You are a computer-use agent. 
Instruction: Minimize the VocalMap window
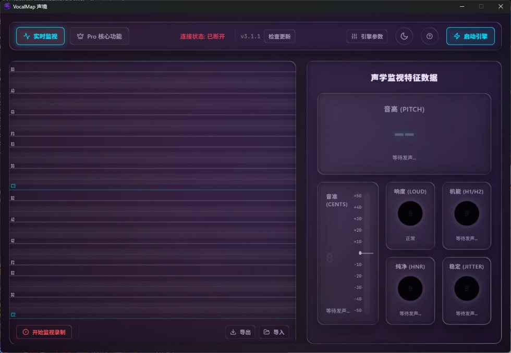click(x=462, y=6)
